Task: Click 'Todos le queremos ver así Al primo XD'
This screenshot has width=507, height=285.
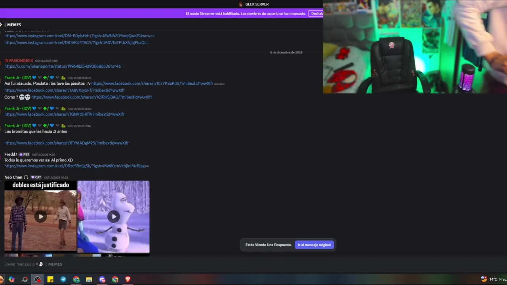Action: [38, 160]
